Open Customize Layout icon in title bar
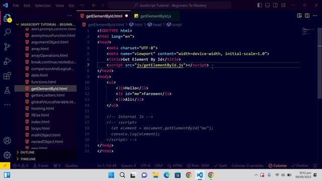 283,6
